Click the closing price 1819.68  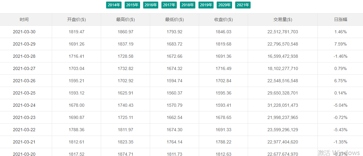click(223, 44)
